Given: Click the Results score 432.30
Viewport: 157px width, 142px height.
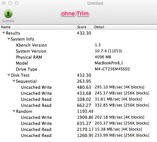Looking at the screenshot, I should pos(84,33).
